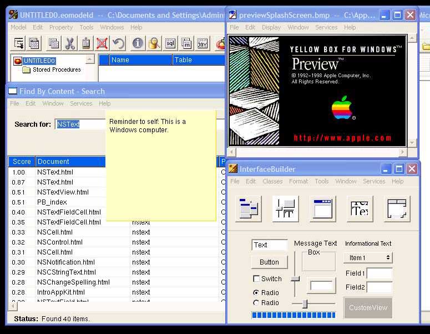Click the vertical slider knob
430x334 pixels.
[x=295, y=278]
